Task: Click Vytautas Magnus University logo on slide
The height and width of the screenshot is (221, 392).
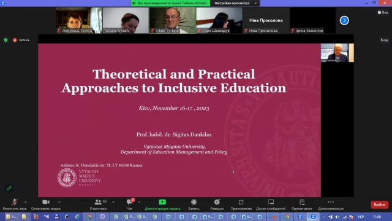Action: tap(79, 177)
